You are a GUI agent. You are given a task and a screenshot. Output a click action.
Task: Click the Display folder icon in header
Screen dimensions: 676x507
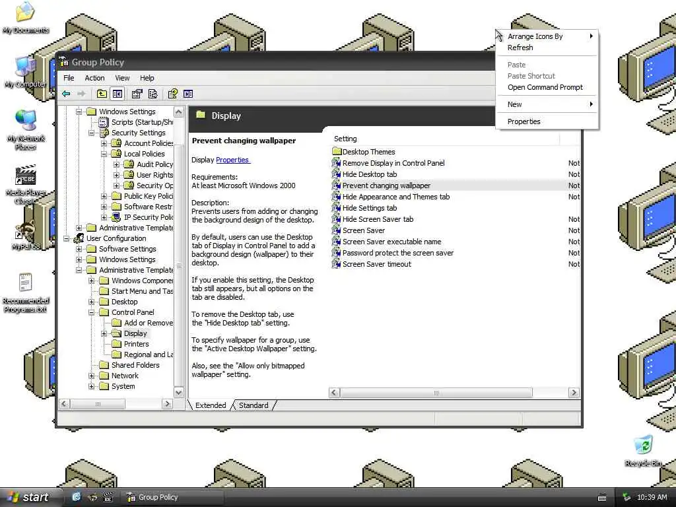coord(201,115)
